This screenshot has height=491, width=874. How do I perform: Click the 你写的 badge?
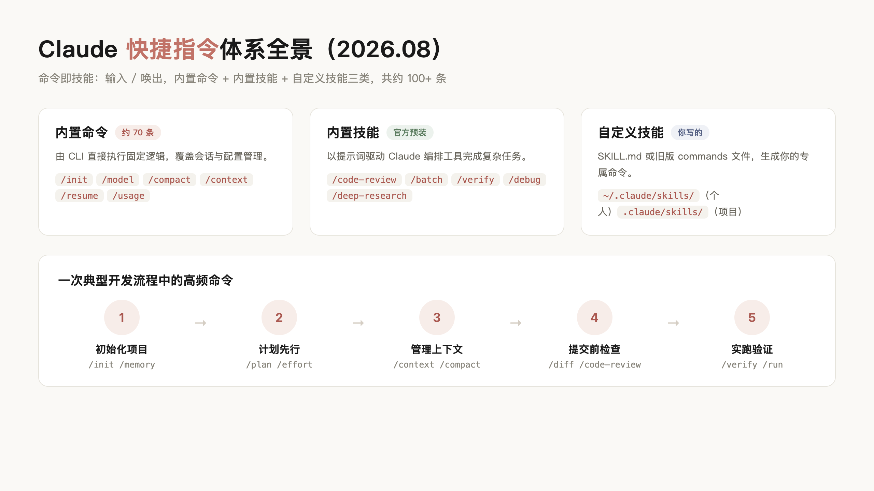click(x=690, y=133)
